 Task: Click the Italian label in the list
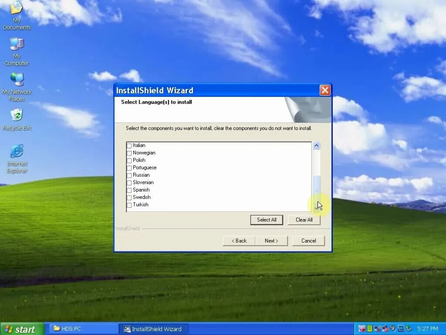point(139,145)
